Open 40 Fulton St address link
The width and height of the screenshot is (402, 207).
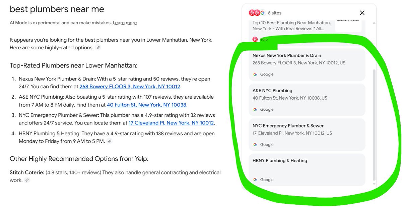[146, 105]
